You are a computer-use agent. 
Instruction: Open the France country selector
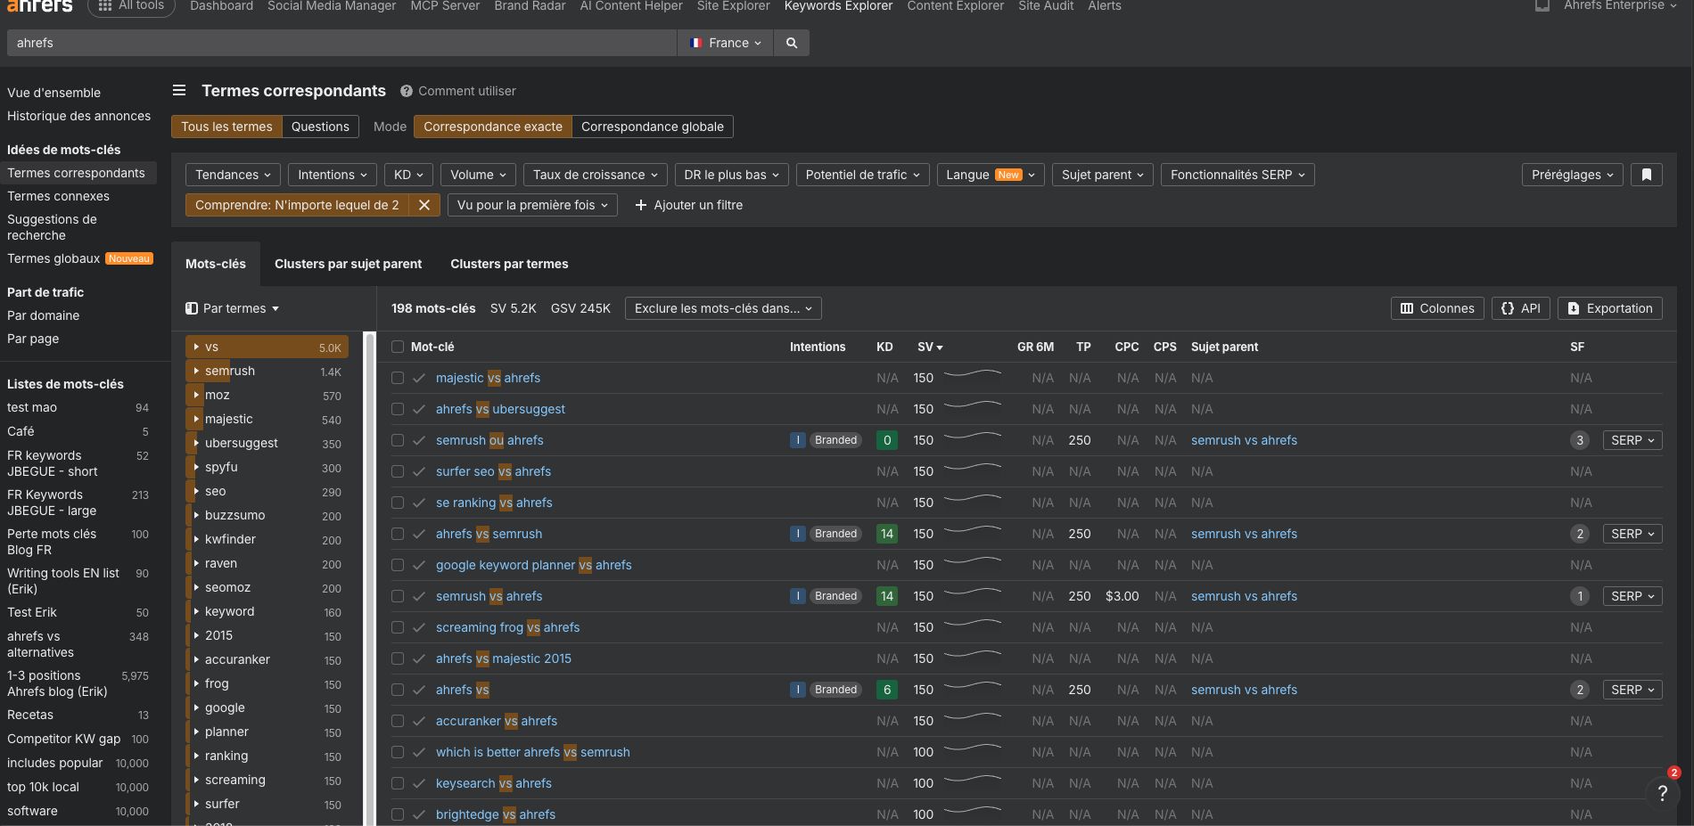coord(724,42)
